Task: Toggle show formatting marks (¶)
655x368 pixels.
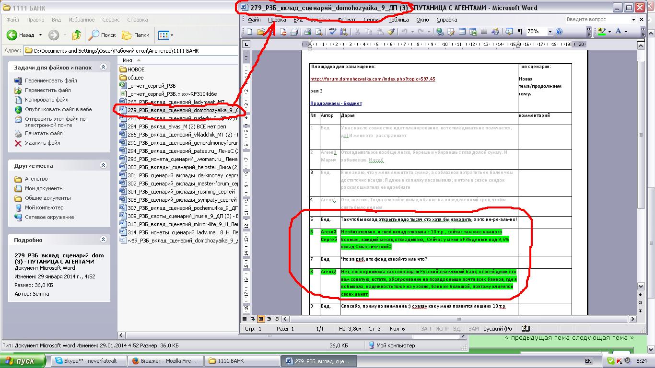Action: tap(520, 32)
